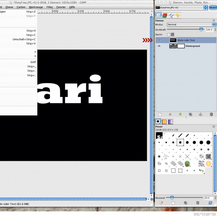Switch to the purple Gradients tab

tap(170, 122)
